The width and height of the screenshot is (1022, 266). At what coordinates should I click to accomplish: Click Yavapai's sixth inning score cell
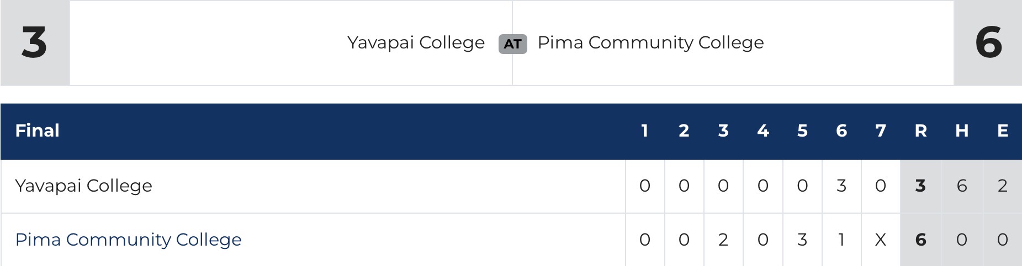[x=841, y=186]
